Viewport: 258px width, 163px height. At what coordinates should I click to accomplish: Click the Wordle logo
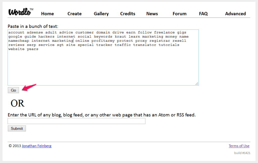(x=21, y=12)
